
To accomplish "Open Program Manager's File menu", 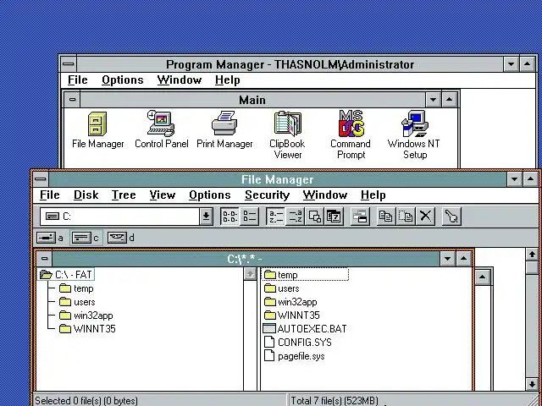I will tap(77, 80).
